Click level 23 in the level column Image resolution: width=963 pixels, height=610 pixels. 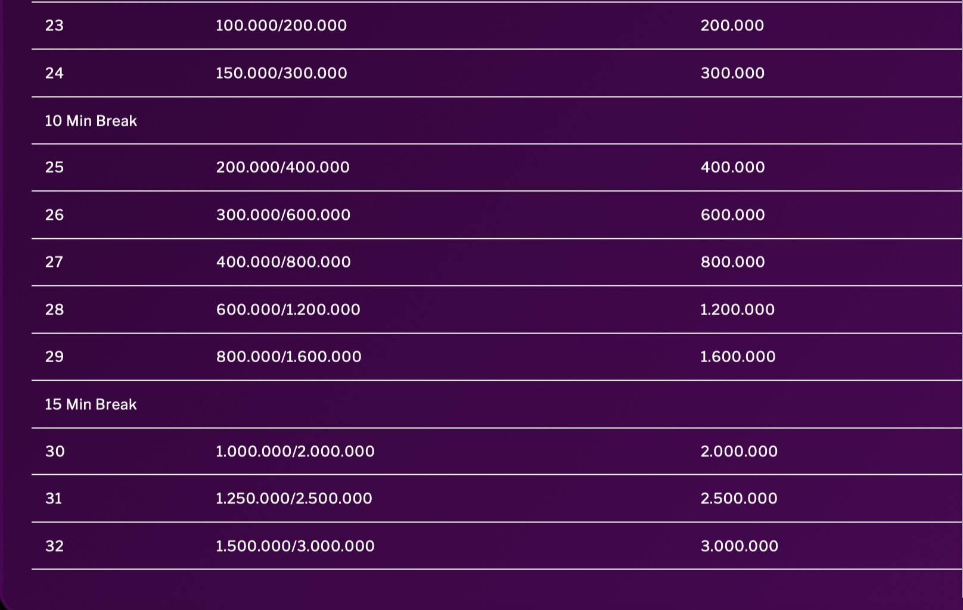(x=54, y=26)
